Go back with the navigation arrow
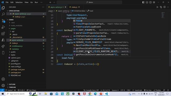 pyautogui.click(x=50, y=2)
